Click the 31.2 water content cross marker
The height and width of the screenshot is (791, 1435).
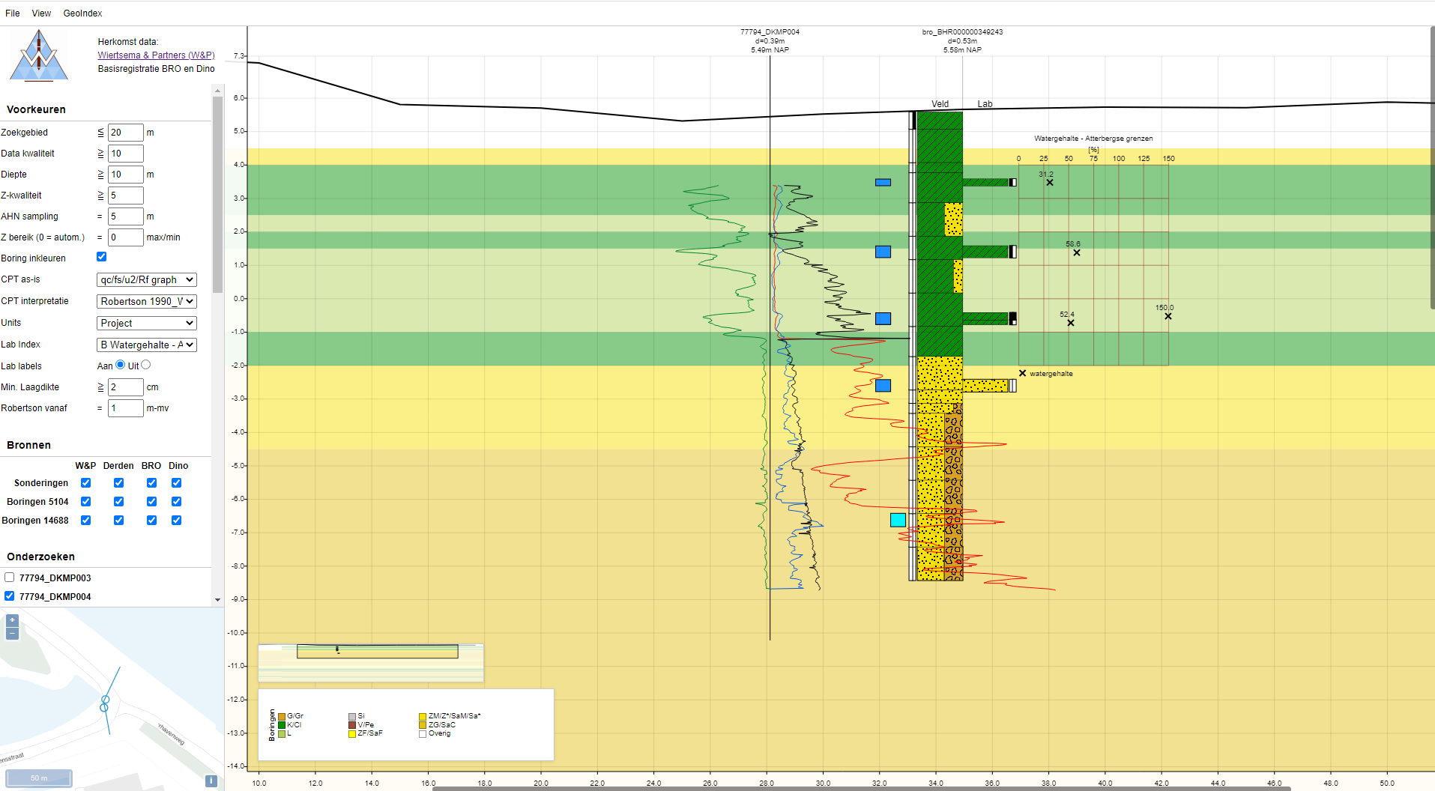[x=1050, y=183]
